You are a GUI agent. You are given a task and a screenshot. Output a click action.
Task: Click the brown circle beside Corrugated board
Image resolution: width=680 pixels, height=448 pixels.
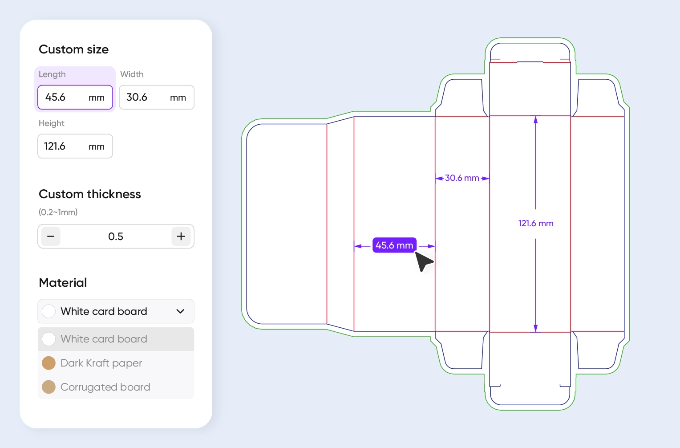[49, 387]
